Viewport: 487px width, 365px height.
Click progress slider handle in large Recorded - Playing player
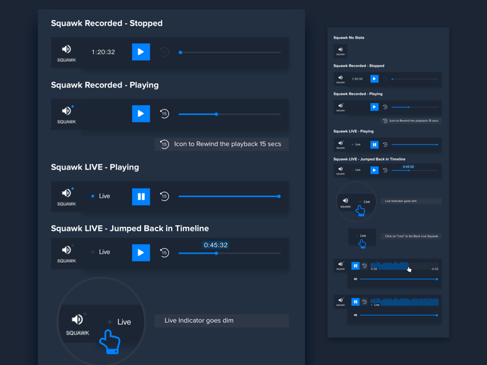pos(216,114)
